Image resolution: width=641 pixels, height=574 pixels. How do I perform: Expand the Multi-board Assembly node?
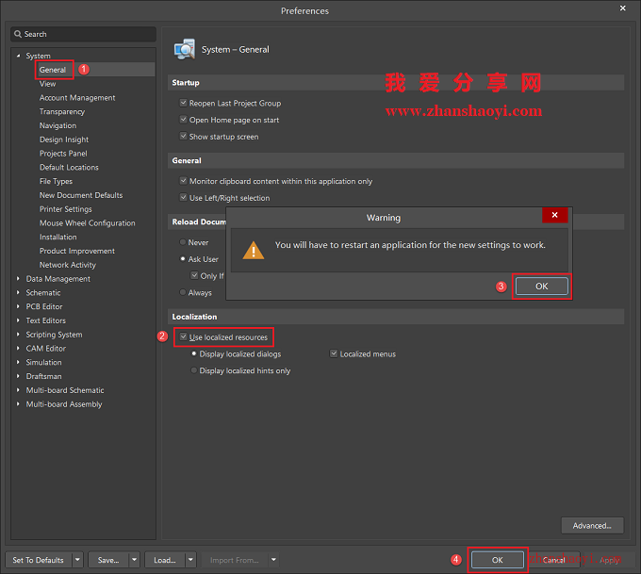18,403
